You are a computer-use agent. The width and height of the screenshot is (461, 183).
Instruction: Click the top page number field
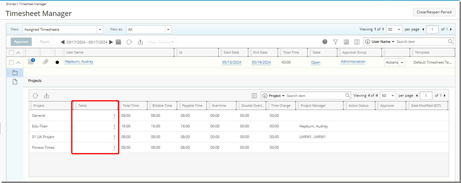[432, 30]
